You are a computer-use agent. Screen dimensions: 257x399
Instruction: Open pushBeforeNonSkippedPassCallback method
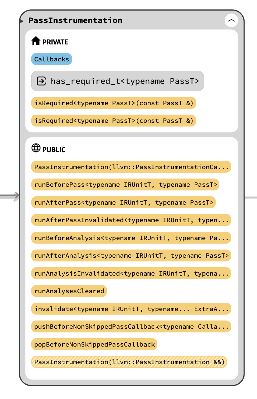pos(131,326)
